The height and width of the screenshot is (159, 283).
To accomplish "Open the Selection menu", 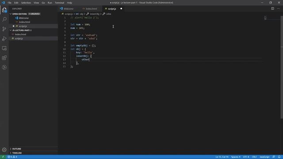I will click(26, 3).
